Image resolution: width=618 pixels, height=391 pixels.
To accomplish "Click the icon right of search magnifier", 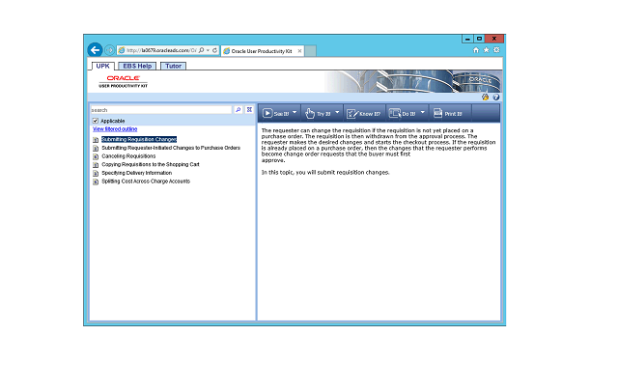I will point(249,110).
